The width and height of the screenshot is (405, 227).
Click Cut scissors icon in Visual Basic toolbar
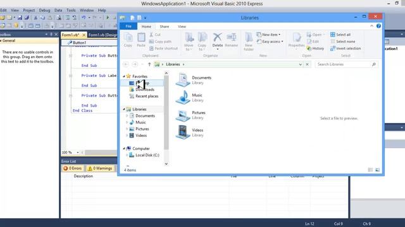coord(35,18)
